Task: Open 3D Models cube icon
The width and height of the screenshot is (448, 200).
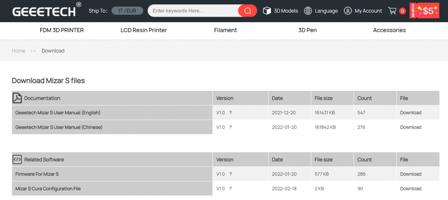Action: (267, 11)
